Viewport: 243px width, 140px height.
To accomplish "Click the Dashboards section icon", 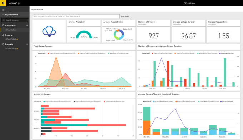I will point(3,25).
